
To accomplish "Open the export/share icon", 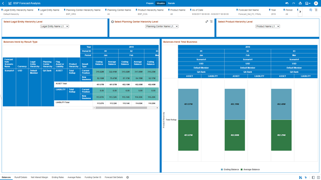I will click(300, 3).
